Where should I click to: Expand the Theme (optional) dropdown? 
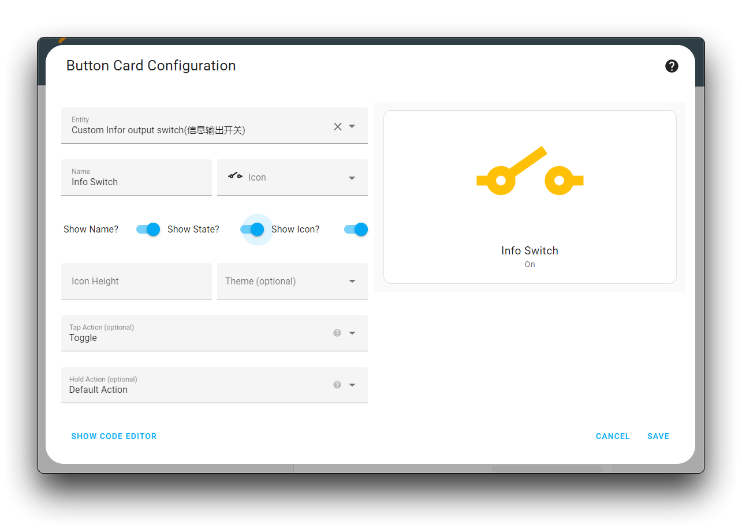292,281
